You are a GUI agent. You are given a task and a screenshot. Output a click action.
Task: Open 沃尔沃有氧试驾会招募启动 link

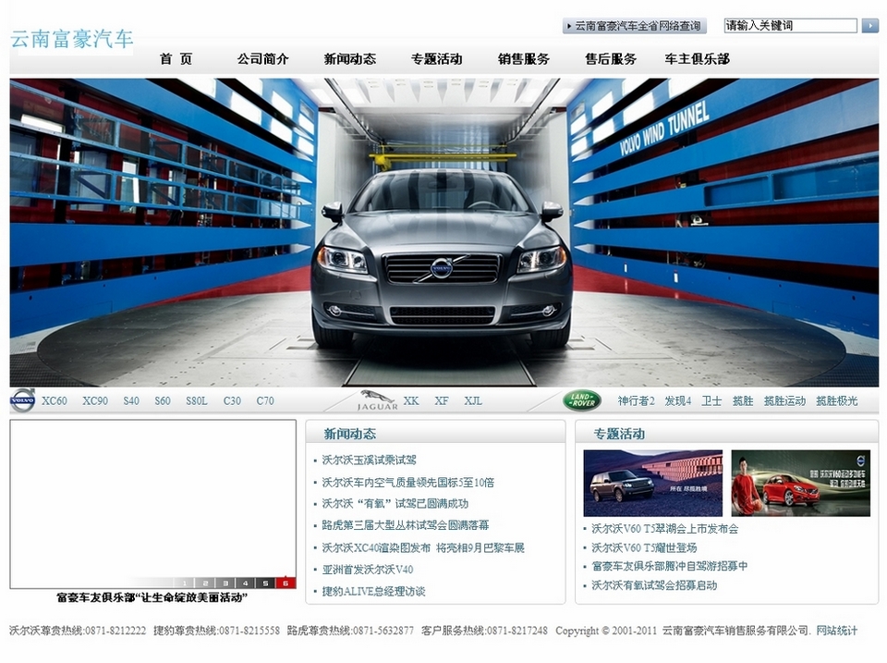[x=654, y=585]
